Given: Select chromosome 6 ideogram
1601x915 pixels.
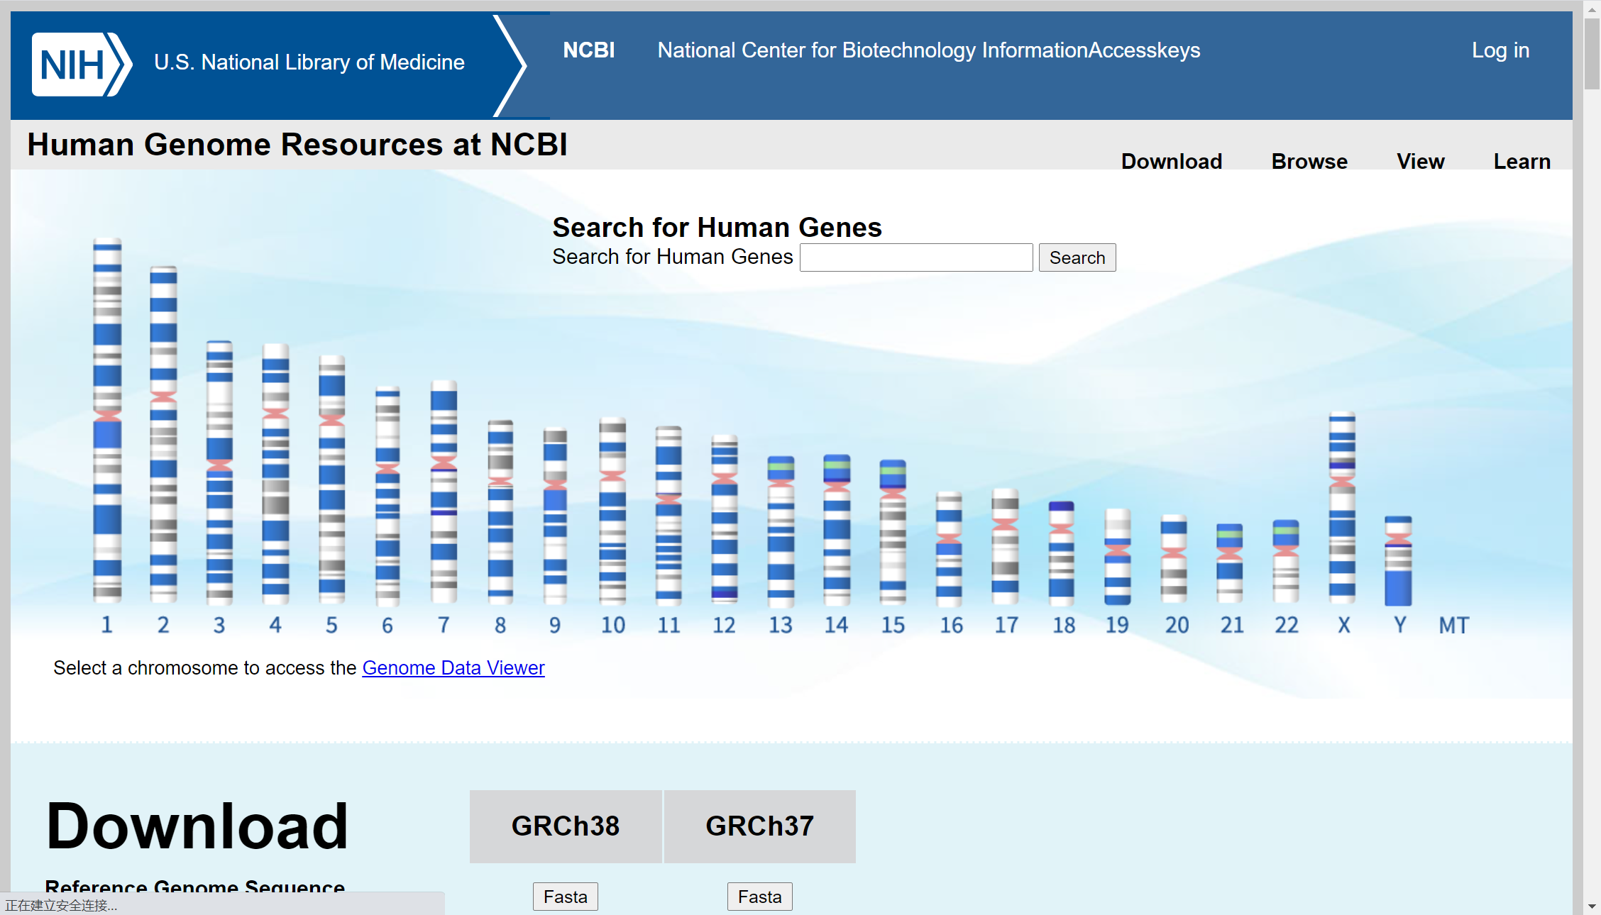Looking at the screenshot, I should [x=387, y=495].
